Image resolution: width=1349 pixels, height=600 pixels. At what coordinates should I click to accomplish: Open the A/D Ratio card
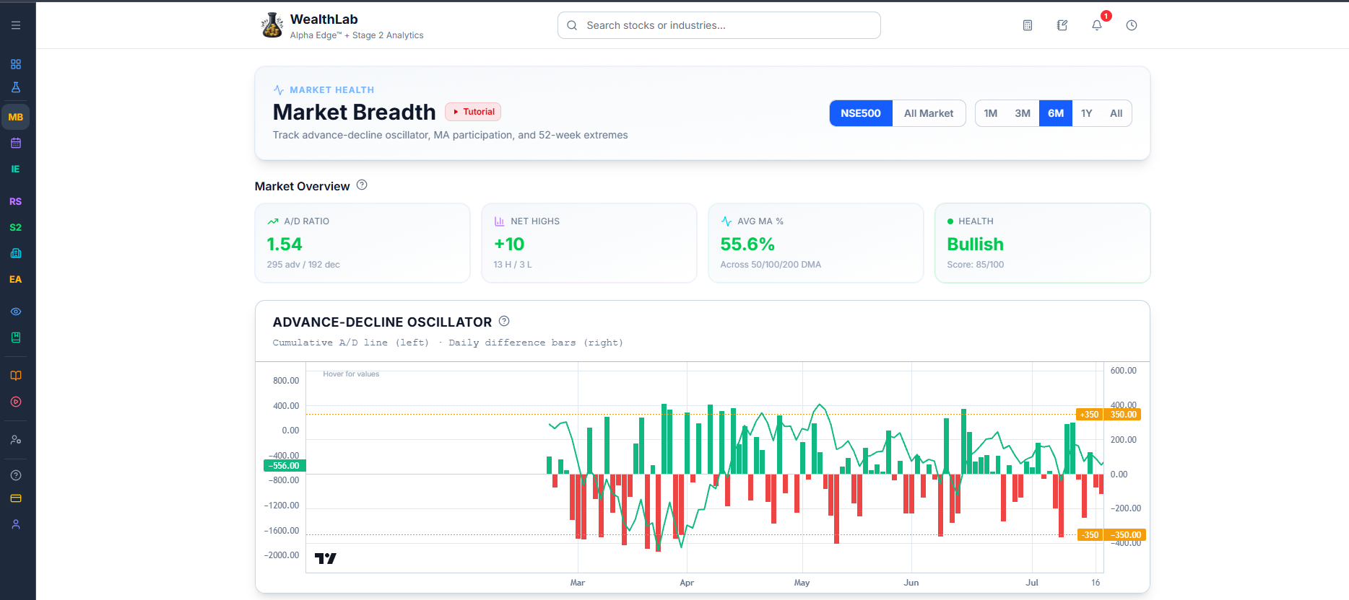point(363,243)
